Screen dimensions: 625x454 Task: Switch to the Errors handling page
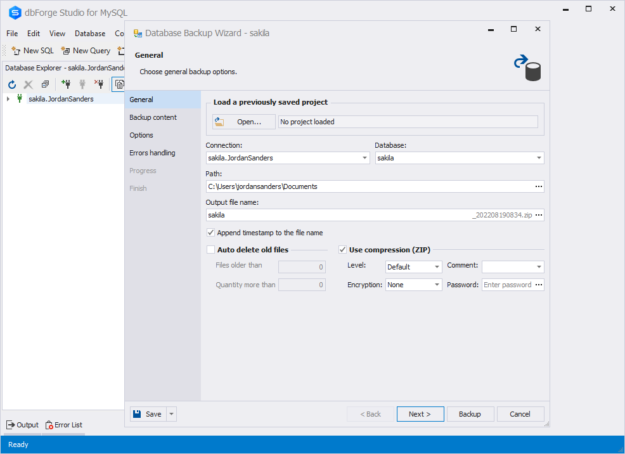(163, 153)
